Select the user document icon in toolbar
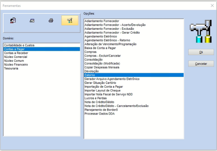Viewport: 217px width, 151px height. [x=13, y=20]
